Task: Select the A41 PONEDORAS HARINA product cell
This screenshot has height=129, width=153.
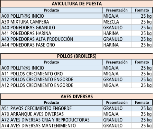Action: pyautogui.click(x=26, y=33)
